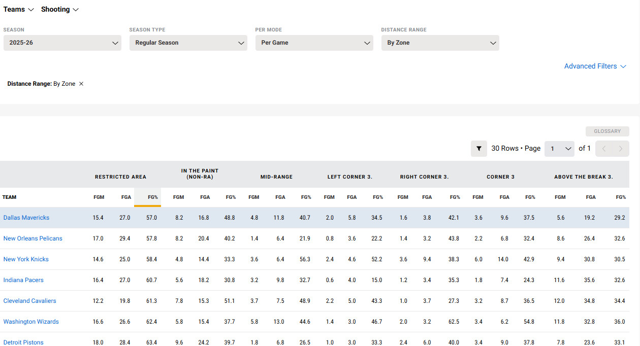Open the Shooting menu

coord(60,10)
